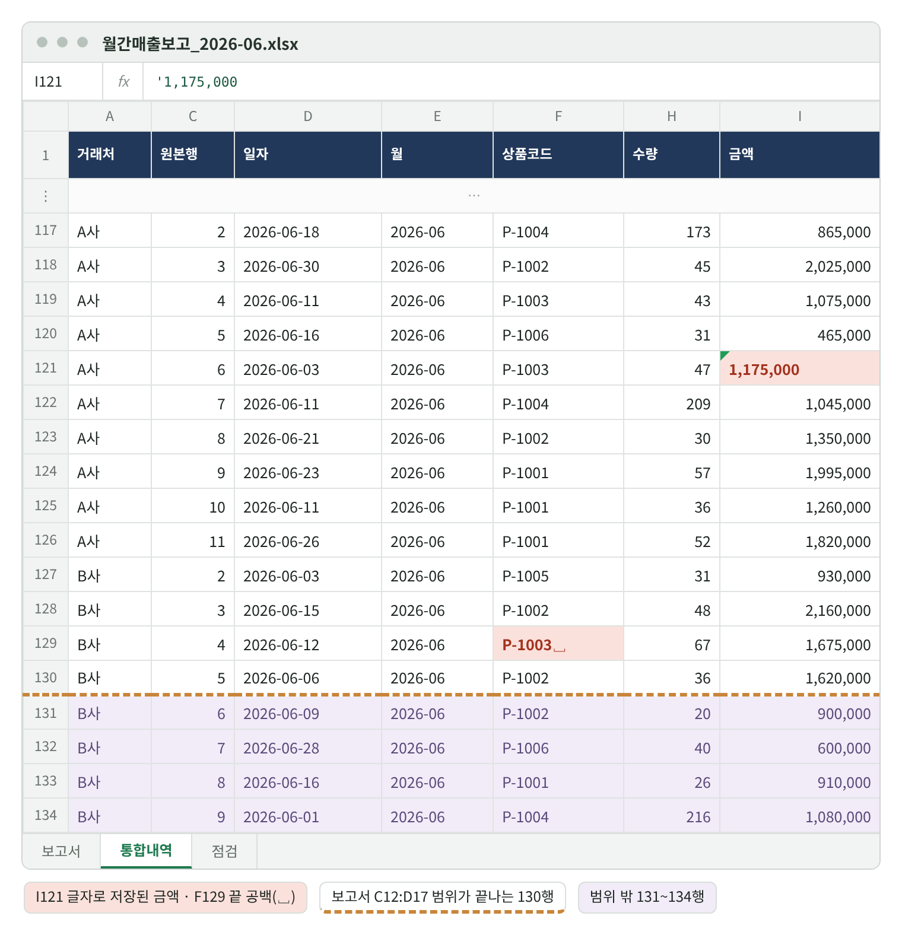The width and height of the screenshot is (902, 935).
Task: Select row number 130
Action: coord(46,678)
